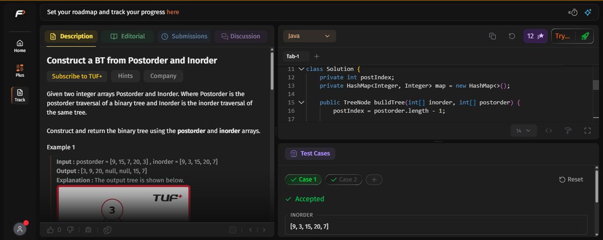This screenshot has height=240, width=603.
Task: Select test Case 2
Action: pos(343,179)
